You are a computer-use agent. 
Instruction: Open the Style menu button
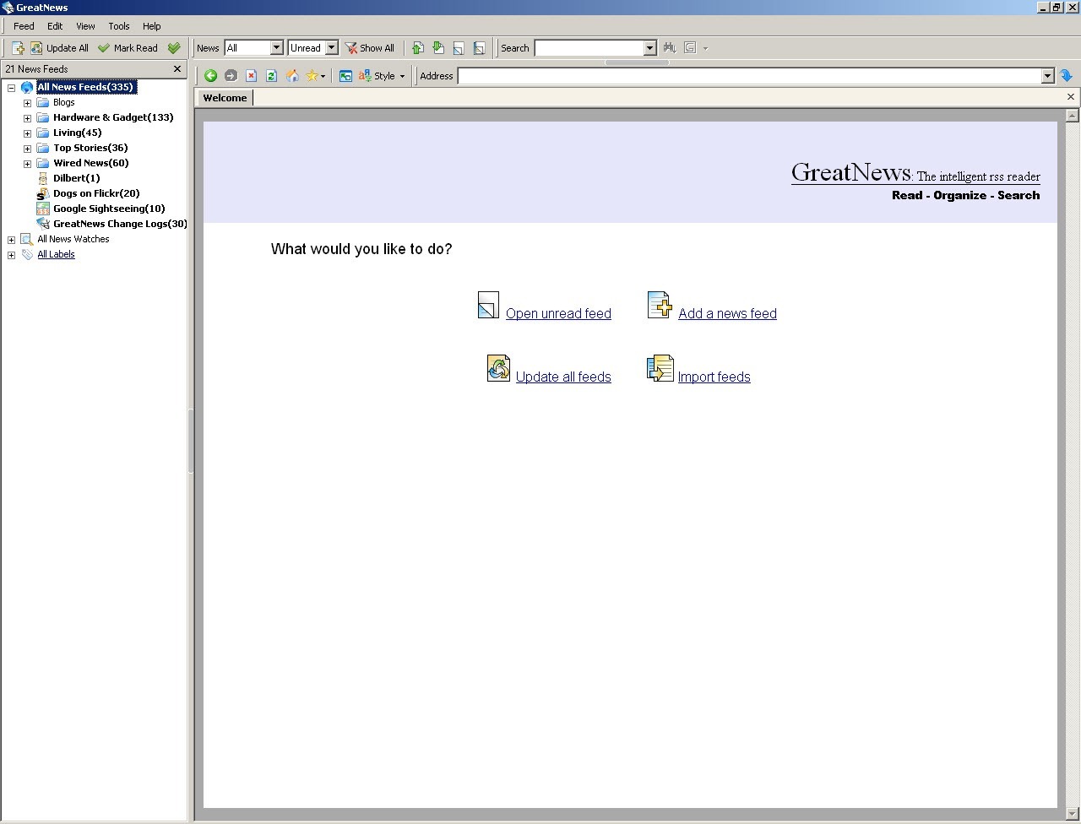(382, 76)
